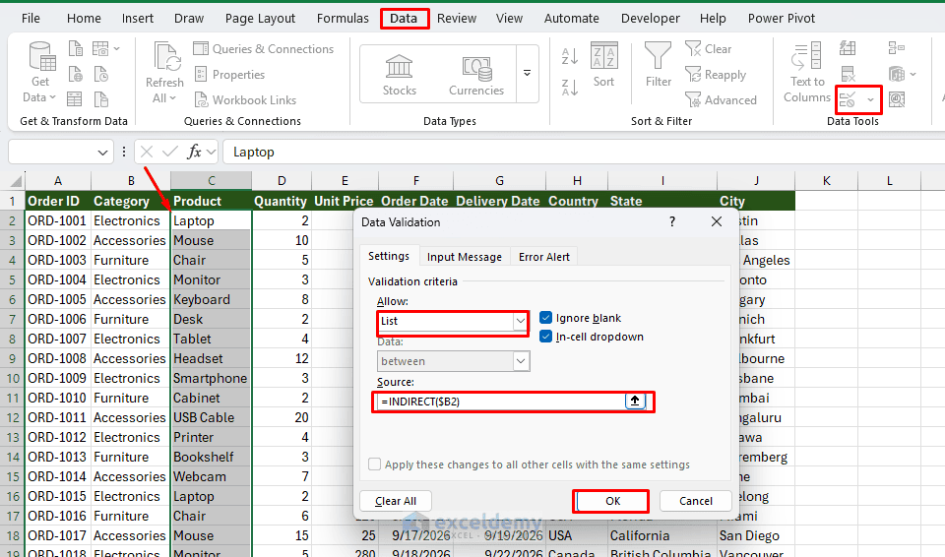
Task: Select the Smartphone cell in row 10
Action: pos(211,379)
